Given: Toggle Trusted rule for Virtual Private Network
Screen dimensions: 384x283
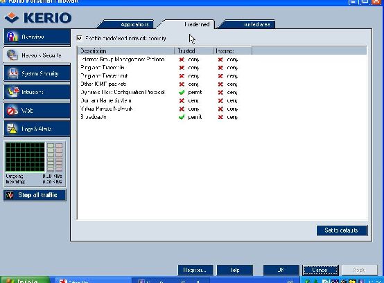Looking at the screenshot, I should [x=182, y=109].
